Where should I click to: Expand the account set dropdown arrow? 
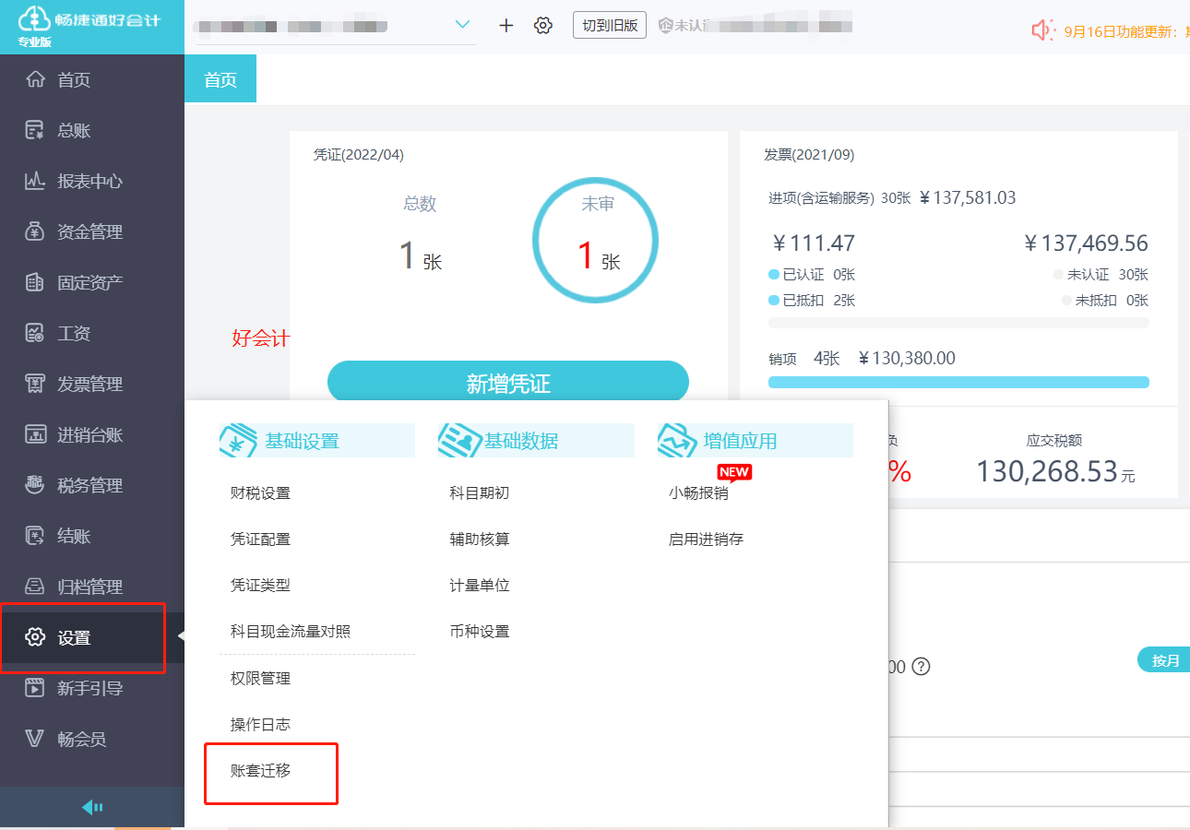pyautogui.click(x=463, y=24)
